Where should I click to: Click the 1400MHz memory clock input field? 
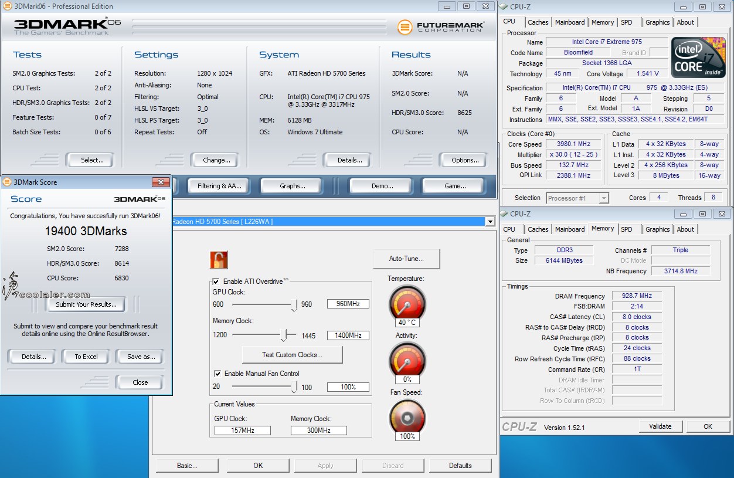click(x=348, y=335)
